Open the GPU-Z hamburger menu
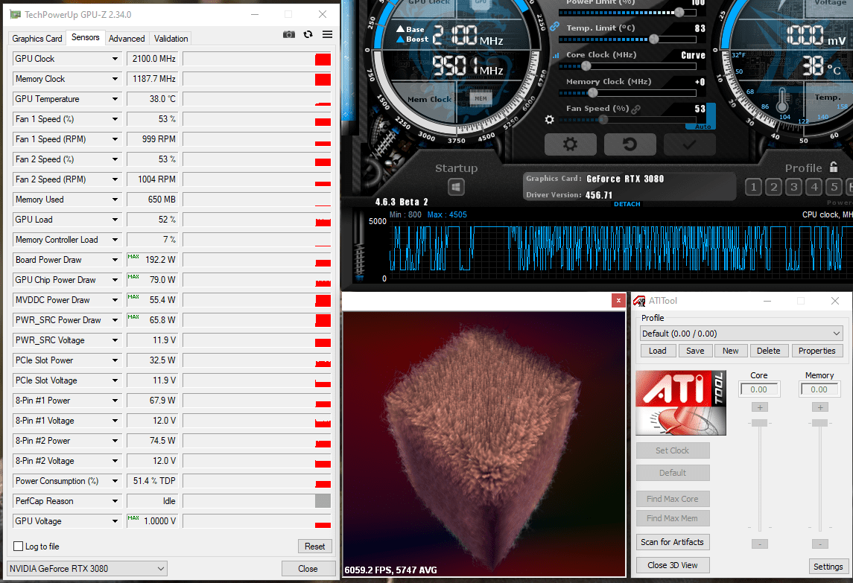This screenshot has width=853, height=583. coord(327,34)
